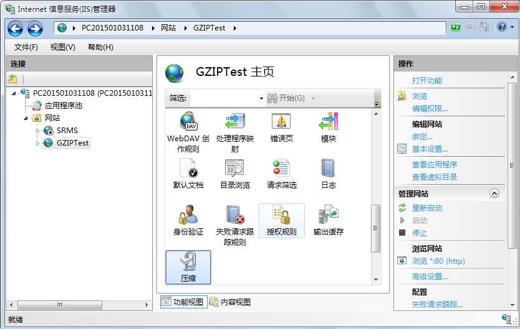Click the 查看应用程序 link
520x329 pixels.
pyautogui.click(x=435, y=164)
